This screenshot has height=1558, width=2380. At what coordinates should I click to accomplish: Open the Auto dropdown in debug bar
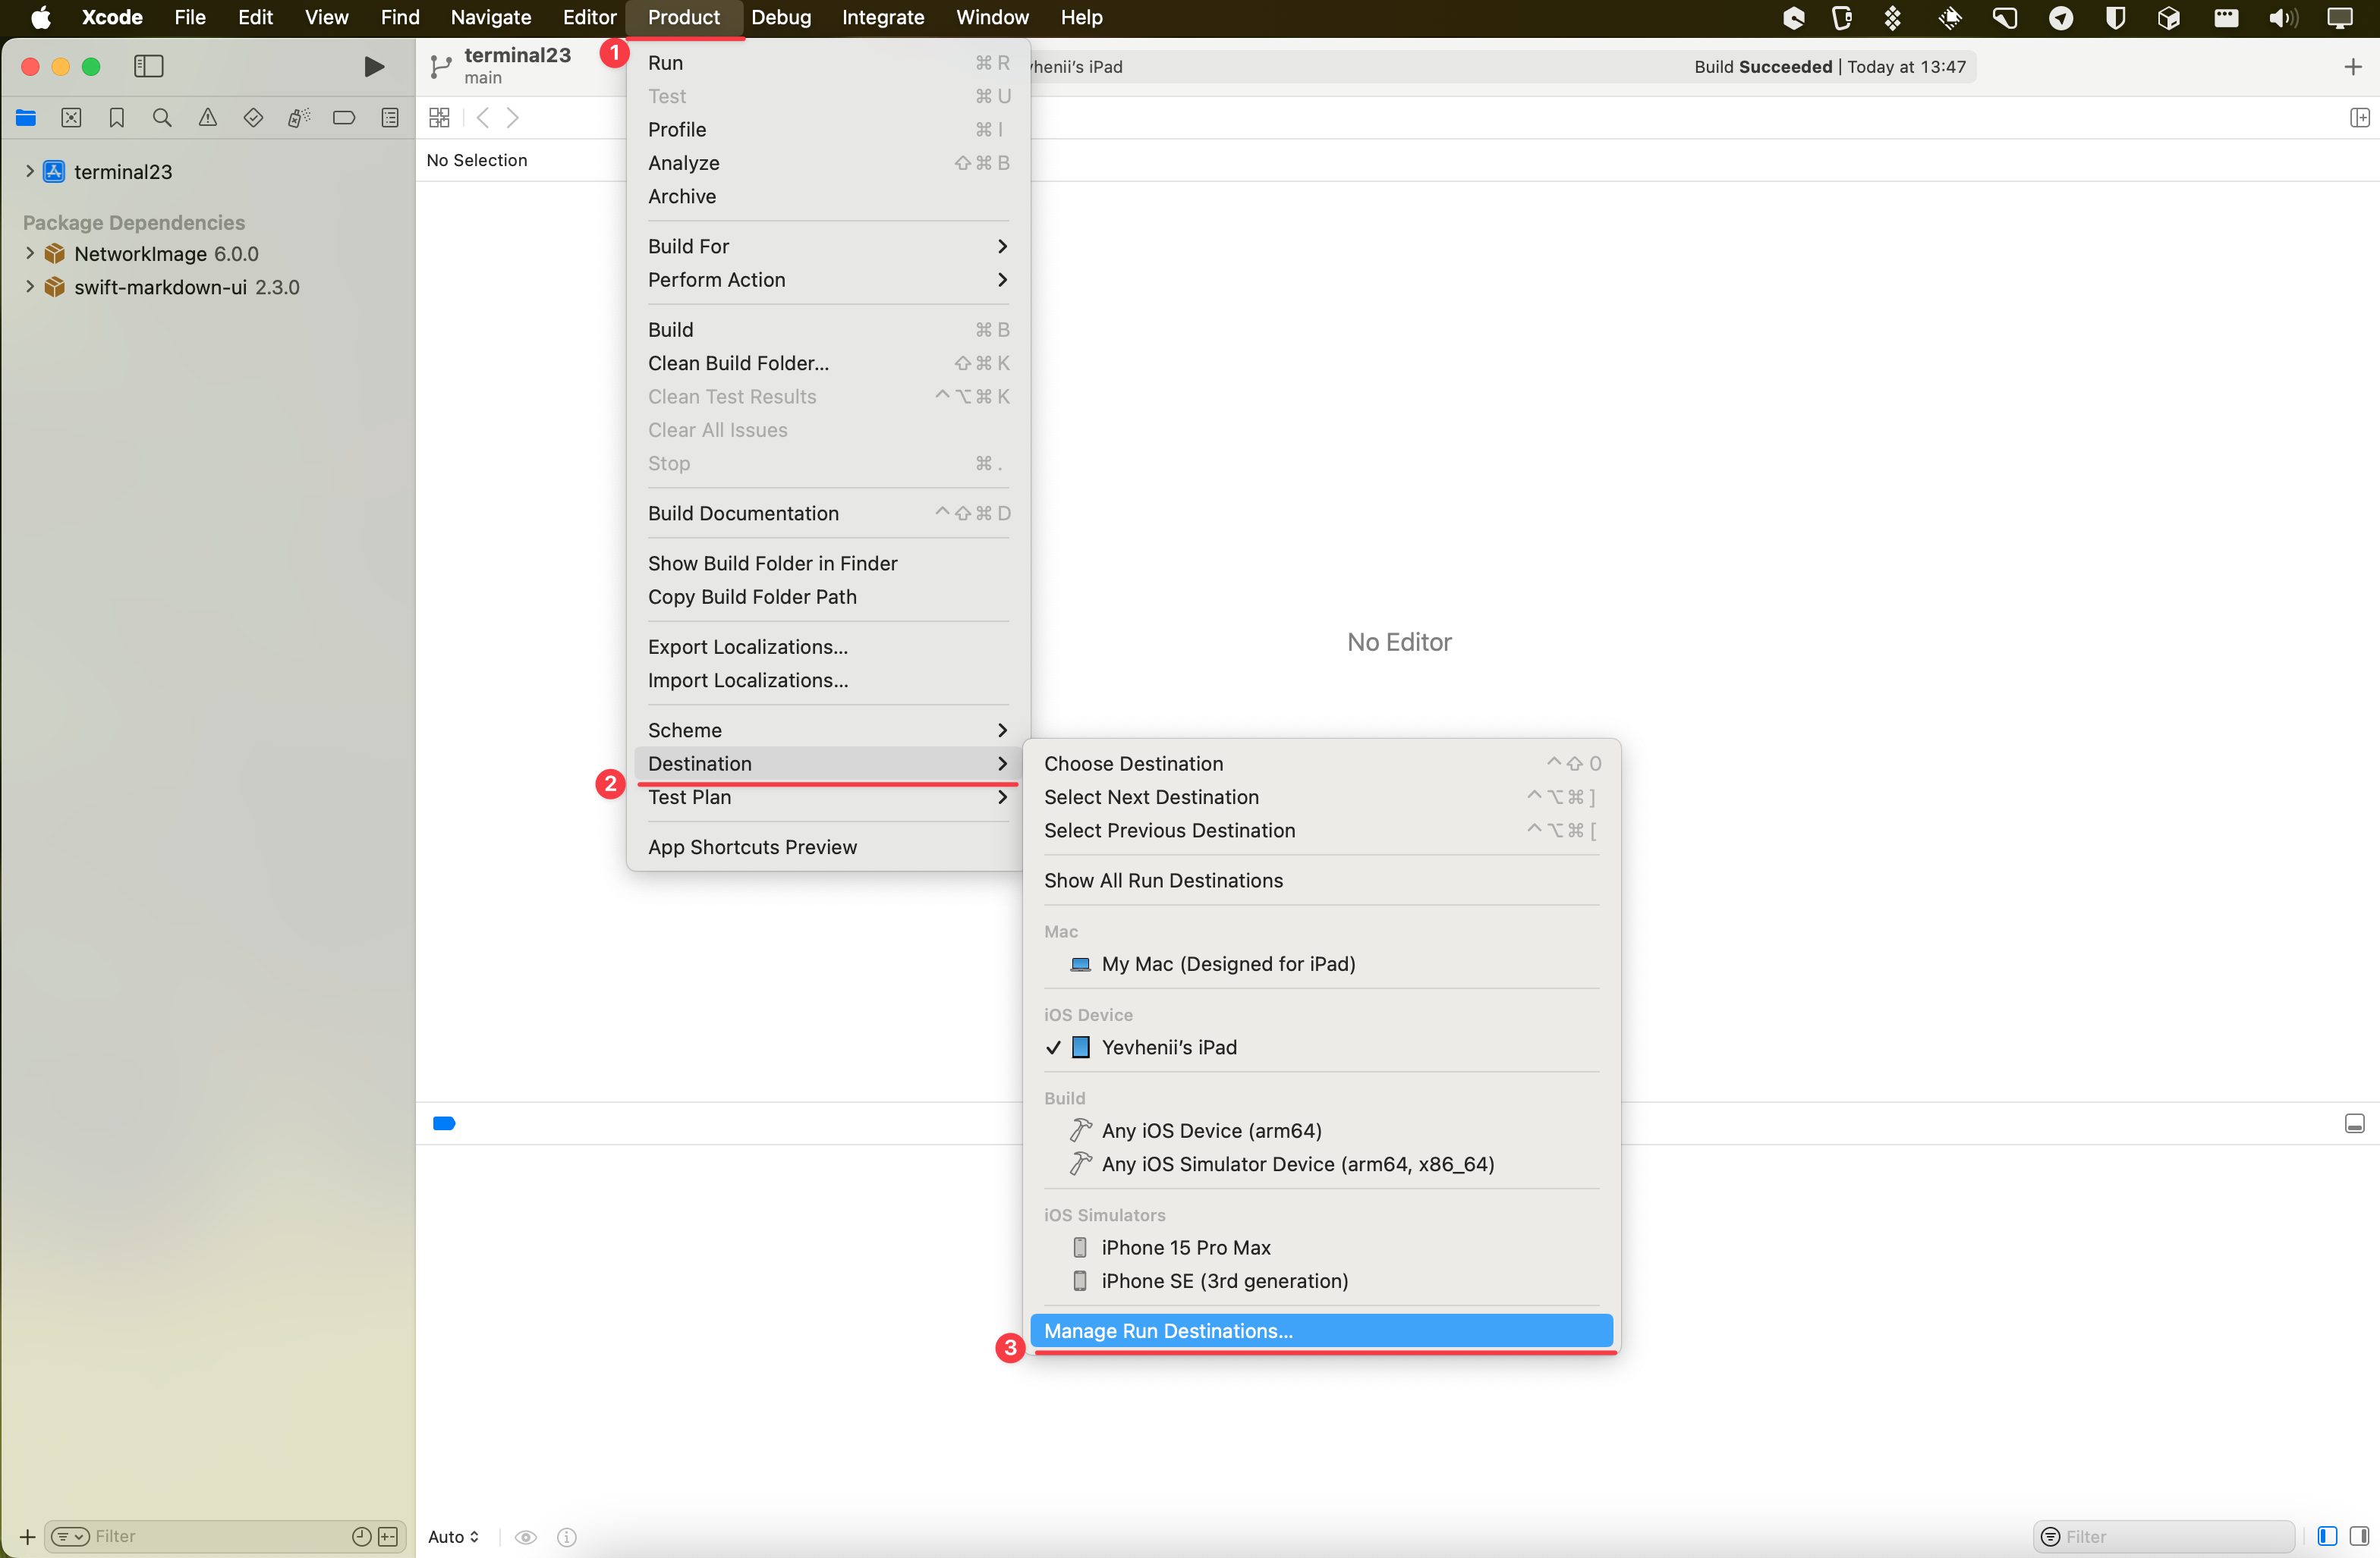pos(452,1537)
